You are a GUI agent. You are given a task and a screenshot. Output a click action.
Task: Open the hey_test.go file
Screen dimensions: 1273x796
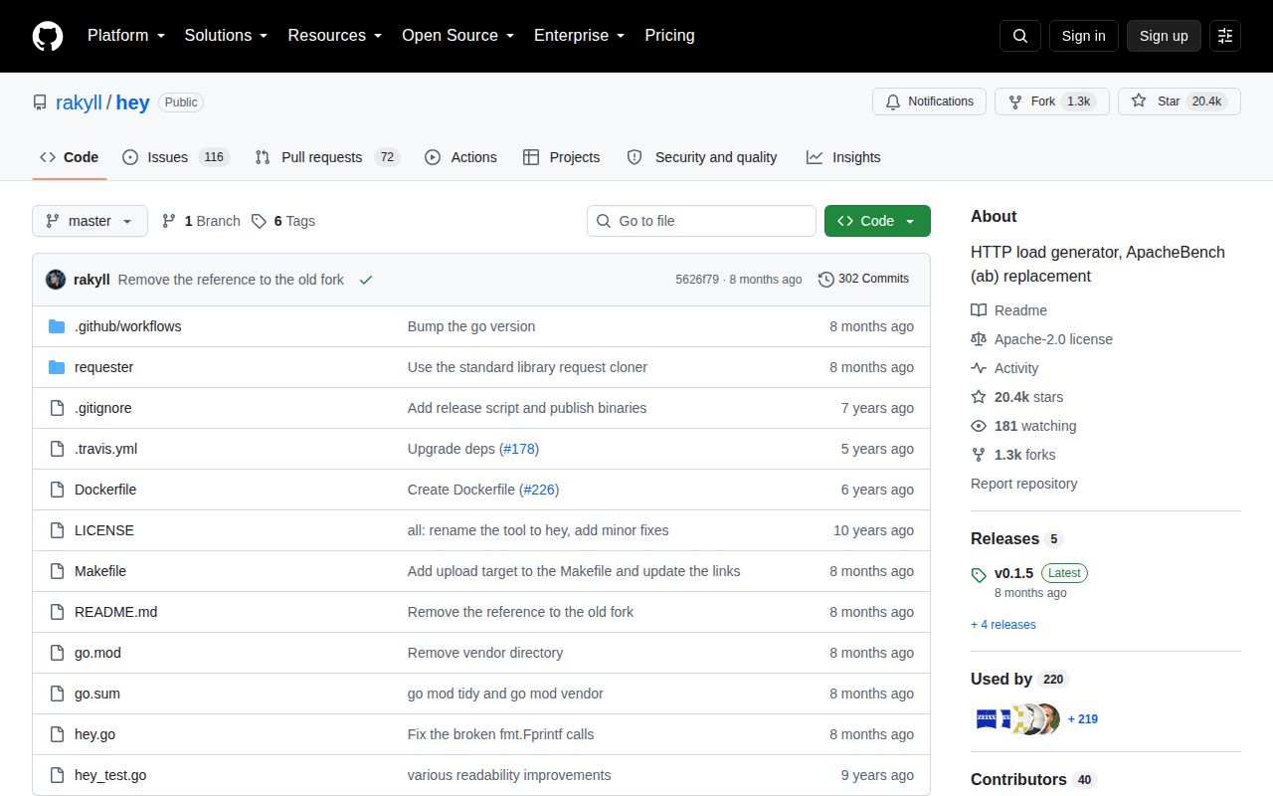(x=110, y=775)
